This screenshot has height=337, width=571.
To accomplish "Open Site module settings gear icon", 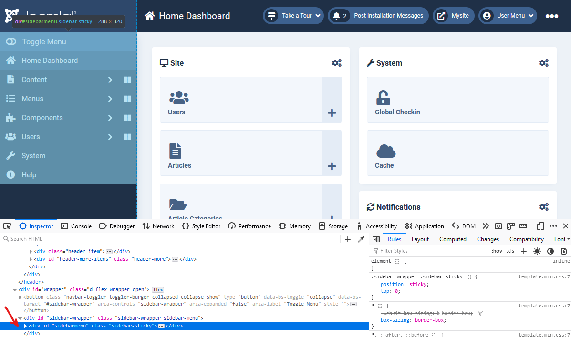I will (x=337, y=63).
